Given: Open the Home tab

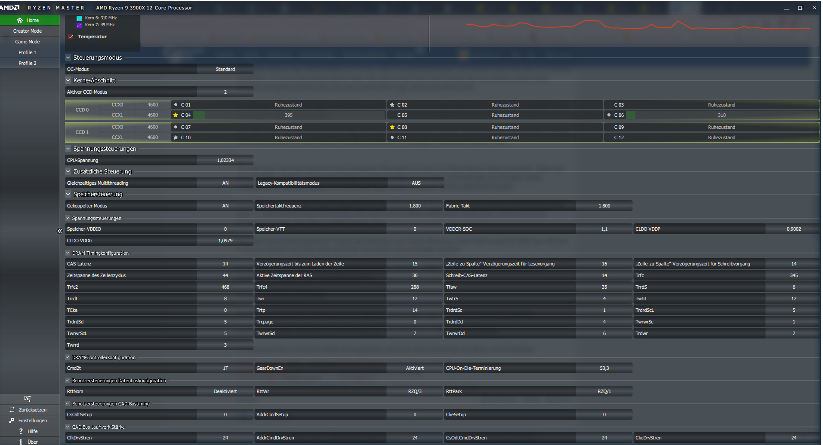Looking at the screenshot, I should tap(30, 20).
